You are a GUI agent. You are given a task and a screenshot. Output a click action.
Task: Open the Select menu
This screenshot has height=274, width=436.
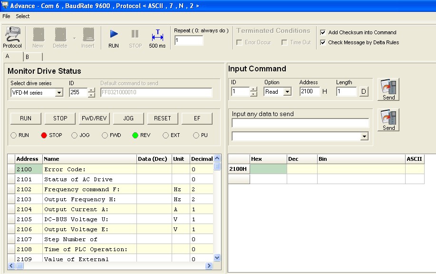(22, 16)
